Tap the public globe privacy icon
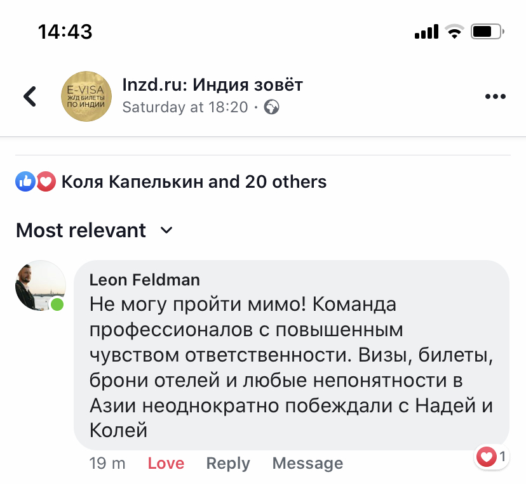526x484 pixels. click(272, 107)
